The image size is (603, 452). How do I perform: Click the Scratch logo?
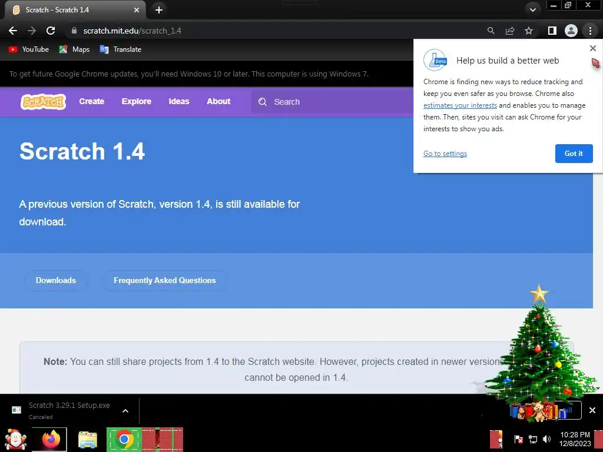coord(43,102)
